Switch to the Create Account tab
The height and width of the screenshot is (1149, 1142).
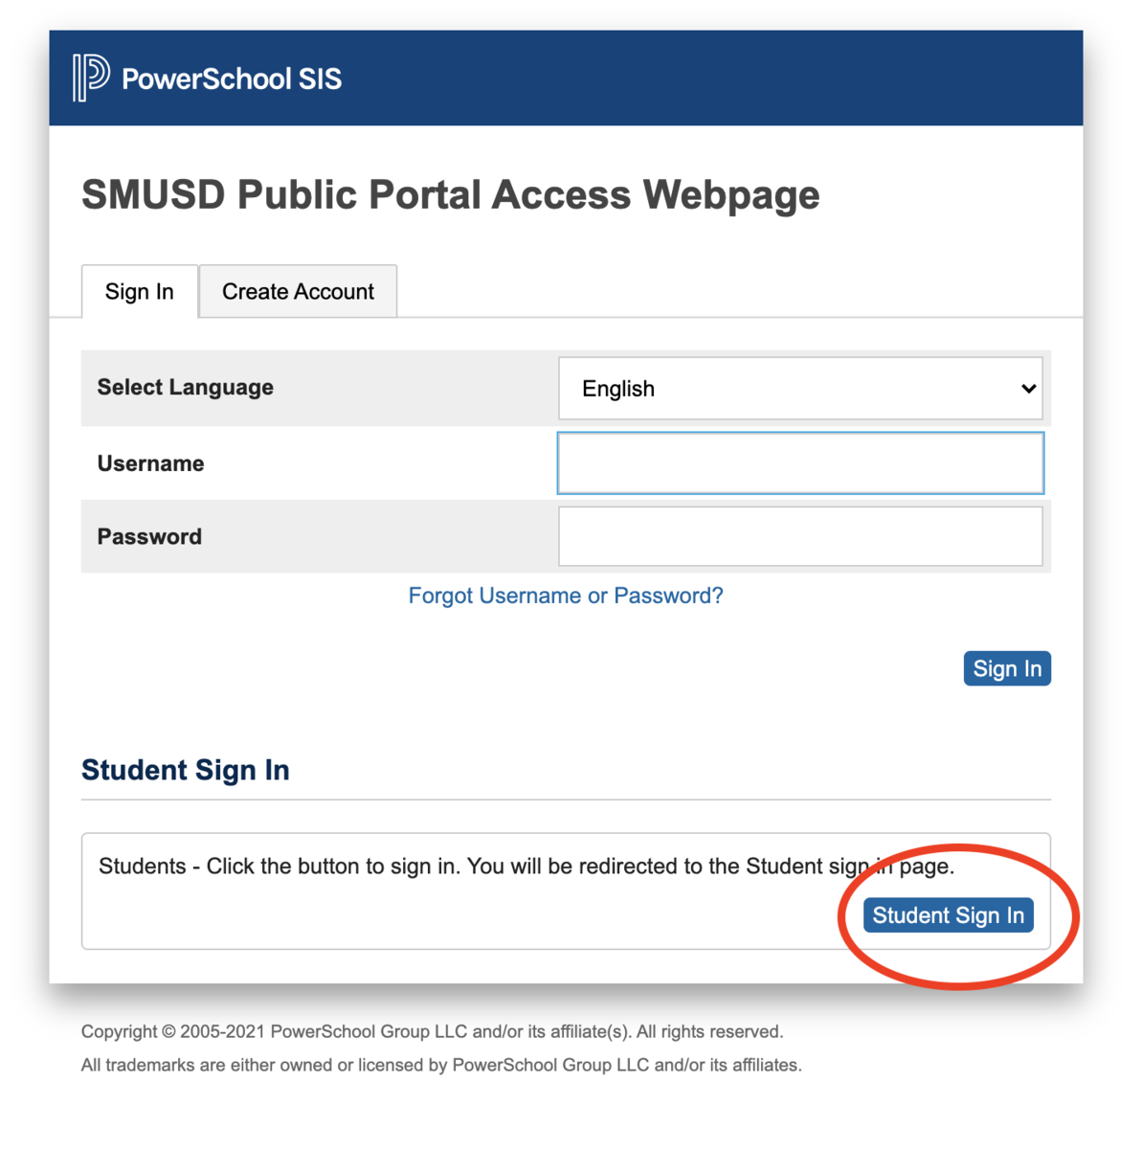click(x=298, y=291)
